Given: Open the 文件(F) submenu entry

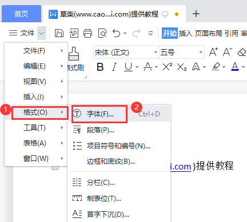Looking at the screenshot, I should click(x=36, y=51).
